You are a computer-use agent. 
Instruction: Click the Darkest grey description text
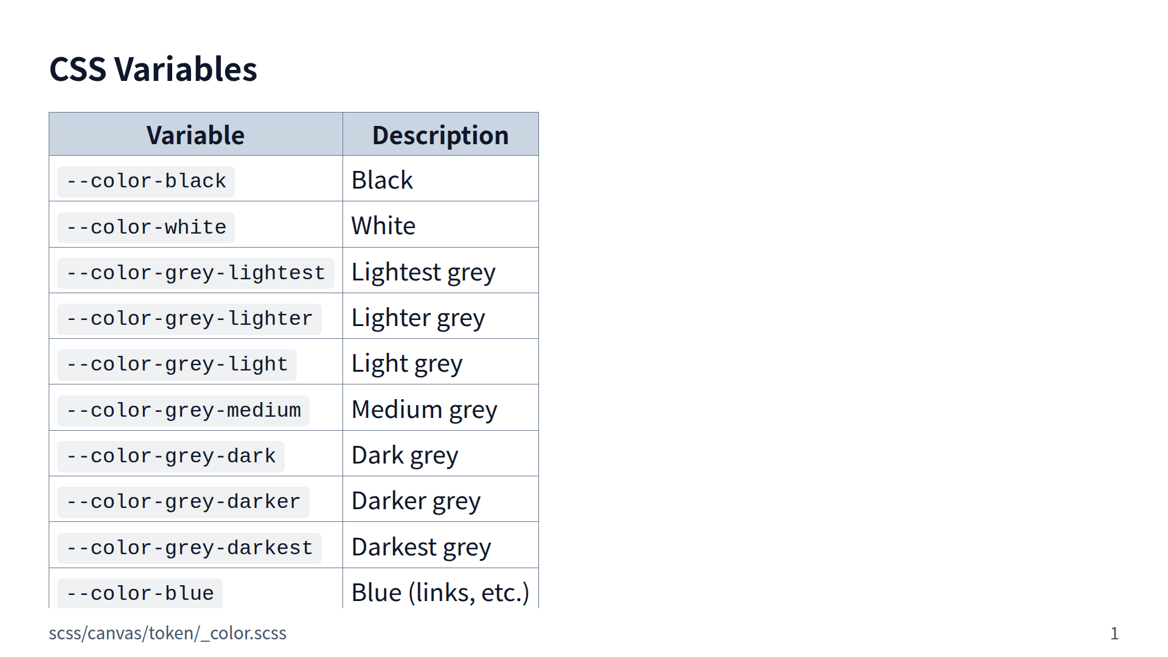(421, 547)
